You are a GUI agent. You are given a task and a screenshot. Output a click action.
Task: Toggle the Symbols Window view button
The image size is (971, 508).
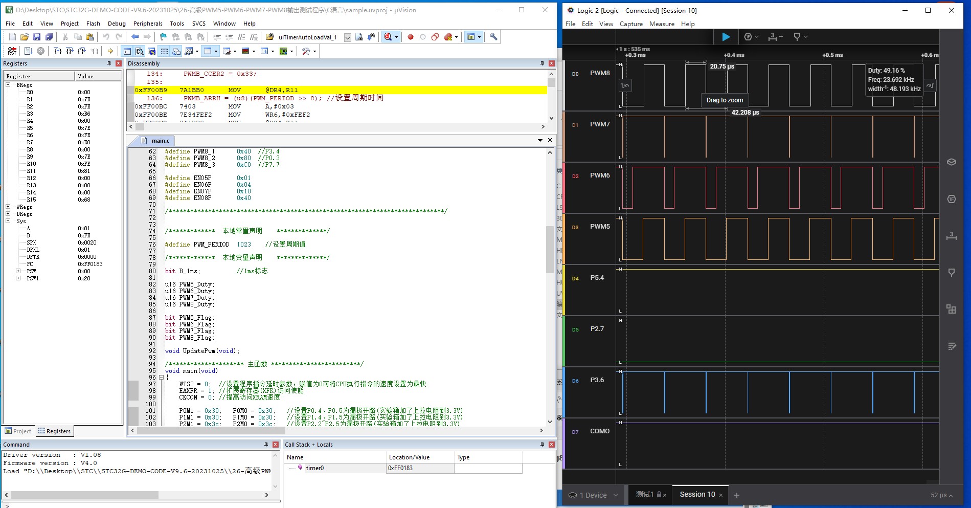[152, 51]
